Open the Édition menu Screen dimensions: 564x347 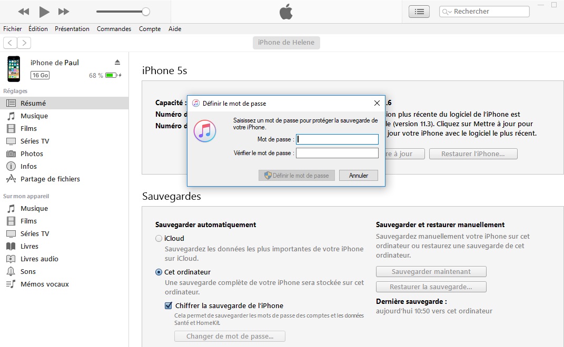[38, 29]
